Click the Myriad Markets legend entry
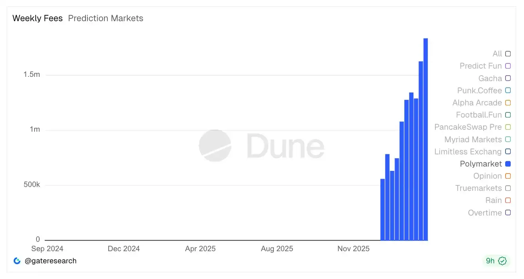524x279 pixels. point(473,140)
